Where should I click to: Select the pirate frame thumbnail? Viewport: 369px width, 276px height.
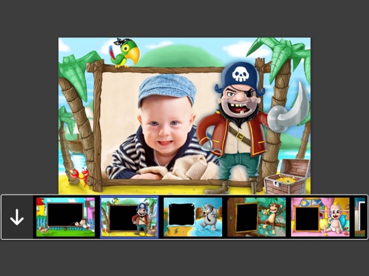[129, 217]
